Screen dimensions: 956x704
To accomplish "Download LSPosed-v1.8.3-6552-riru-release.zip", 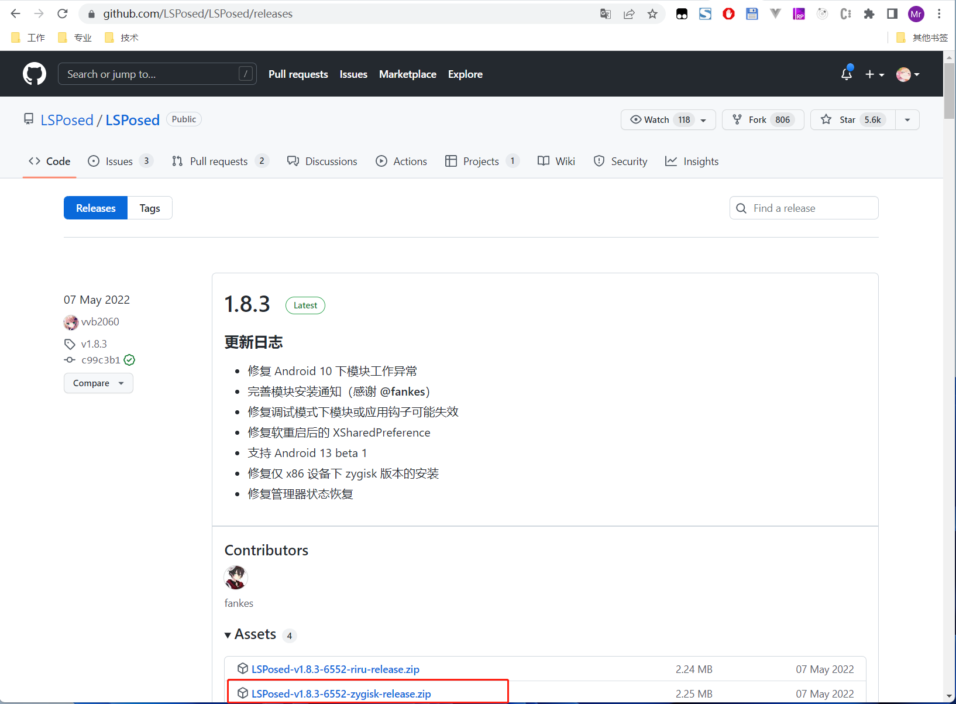I will tap(335, 669).
